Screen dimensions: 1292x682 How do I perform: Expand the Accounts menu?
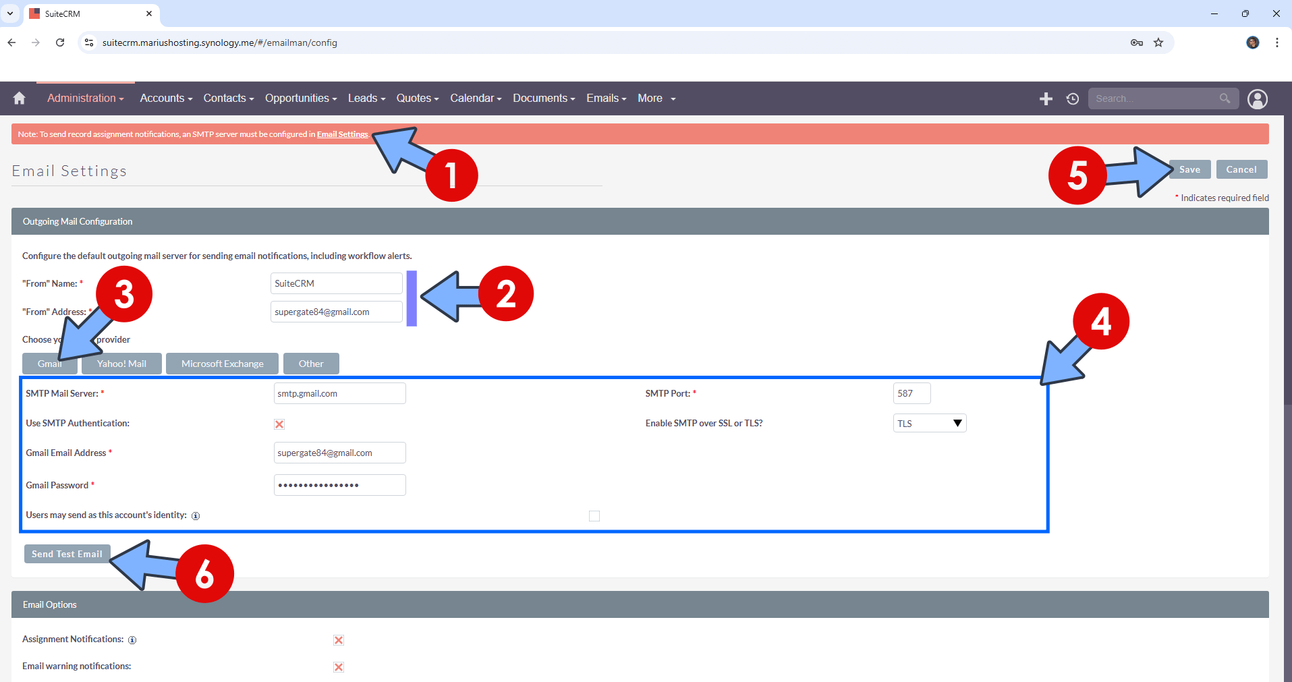[x=166, y=98]
